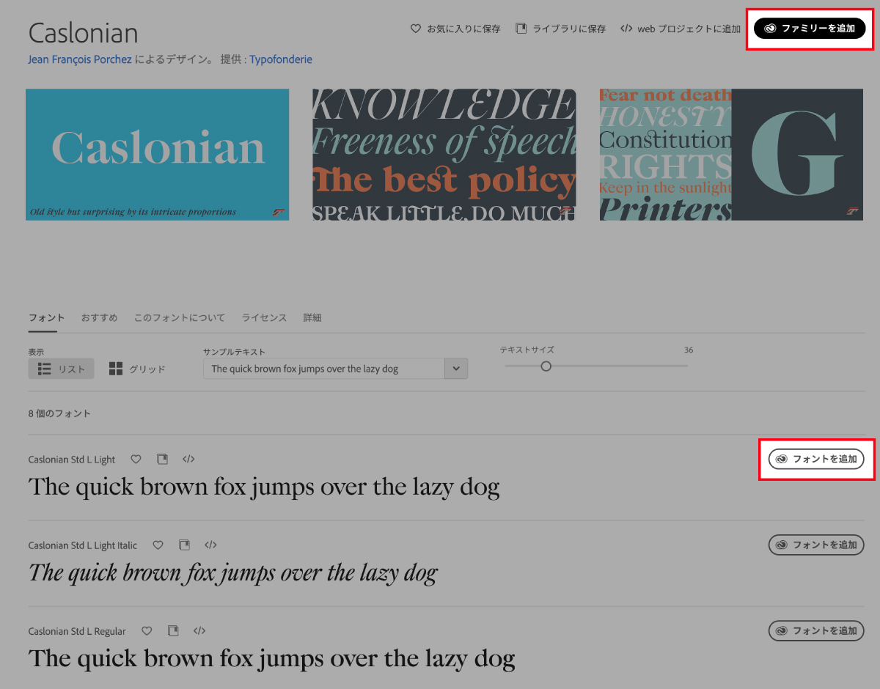Favorite Caslonian Std L Light with heart
880x689 pixels.
pyautogui.click(x=136, y=459)
